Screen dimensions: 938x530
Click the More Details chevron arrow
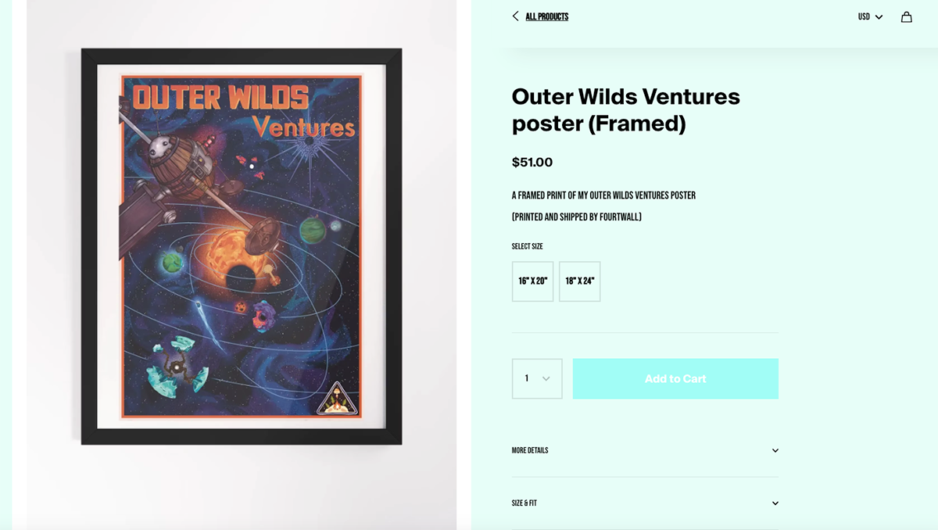click(775, 450)
